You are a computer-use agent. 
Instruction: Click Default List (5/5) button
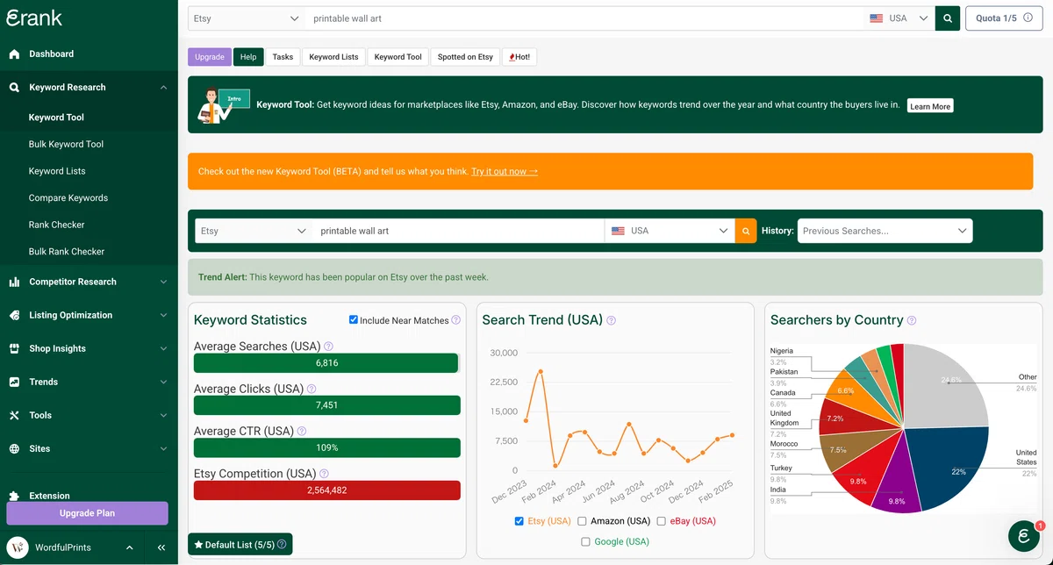point(240,545)
